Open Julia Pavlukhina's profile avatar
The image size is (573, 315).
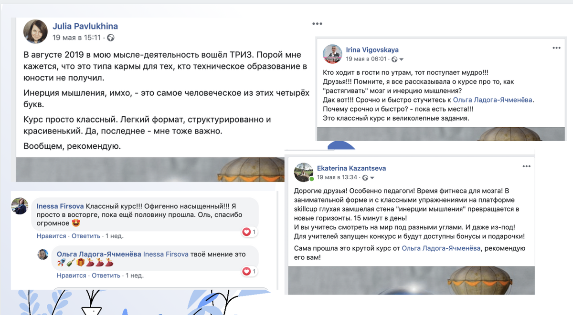pyautogui.click(x=35, y=31)
